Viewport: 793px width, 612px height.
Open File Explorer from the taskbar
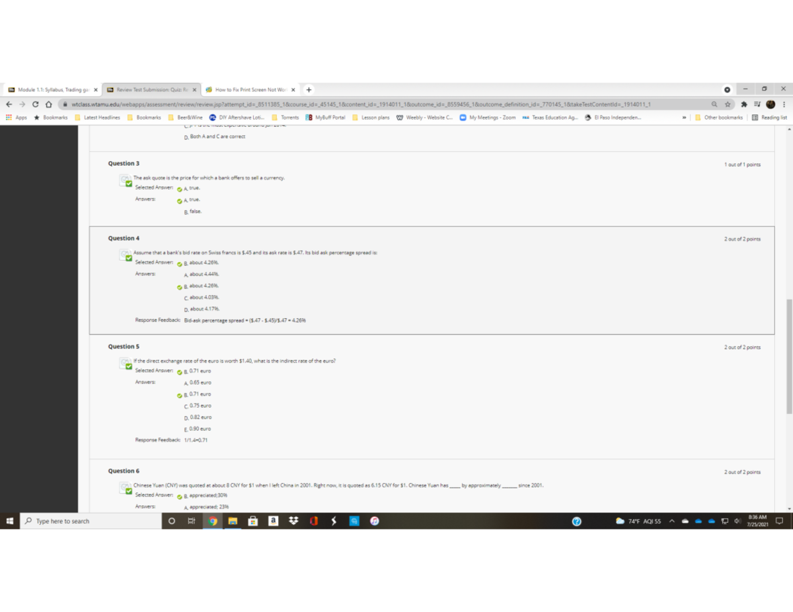[232, 521]
